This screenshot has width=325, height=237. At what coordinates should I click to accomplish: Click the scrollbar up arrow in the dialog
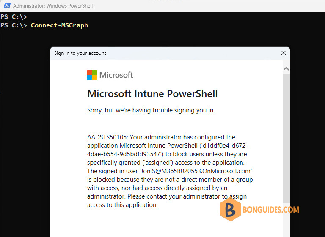(286, 68)
